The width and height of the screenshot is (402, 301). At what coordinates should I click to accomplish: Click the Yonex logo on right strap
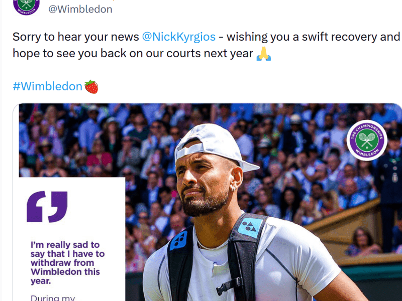pyautogui.click(x=250, y=228)
